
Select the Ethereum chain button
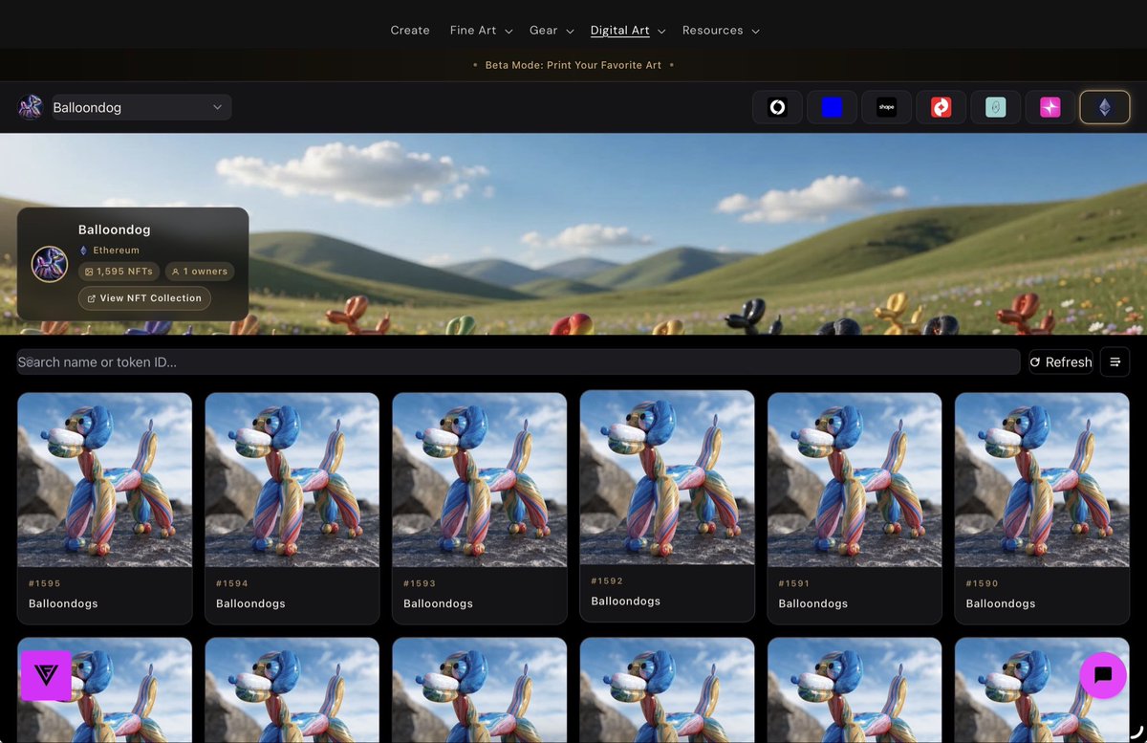[x=1105, y=107]
